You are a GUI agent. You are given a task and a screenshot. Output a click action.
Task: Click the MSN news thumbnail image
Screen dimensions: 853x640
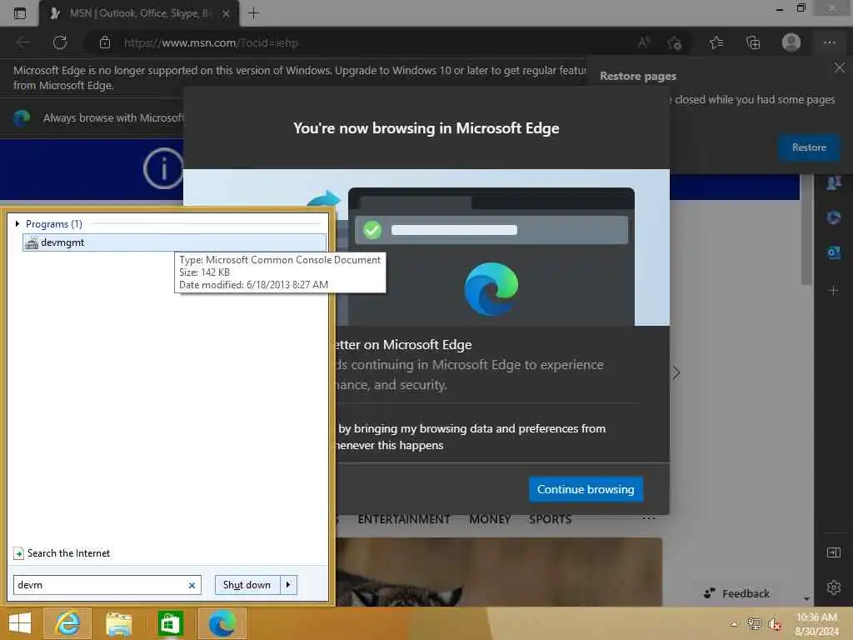499,572
